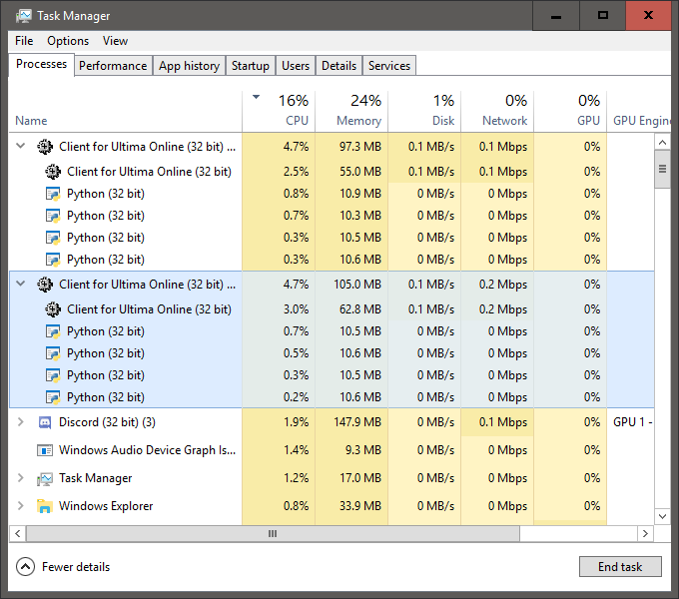Click the Python icon in the 10.3 MB row
679x599 pixels.
pos(53,216)
